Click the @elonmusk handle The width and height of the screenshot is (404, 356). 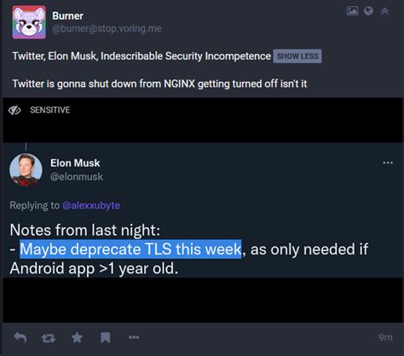(77, 177)
